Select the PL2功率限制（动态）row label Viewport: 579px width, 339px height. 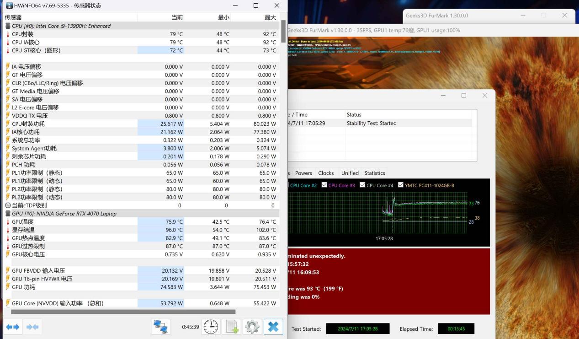pos(37,197)
